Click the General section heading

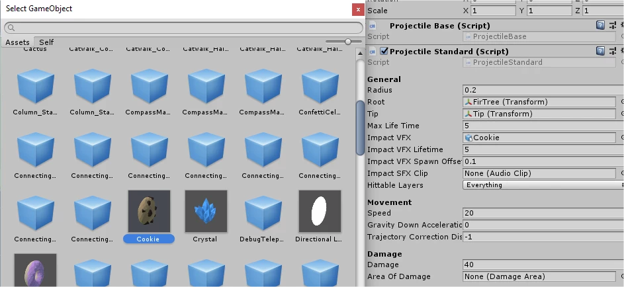tap(384, 79)
